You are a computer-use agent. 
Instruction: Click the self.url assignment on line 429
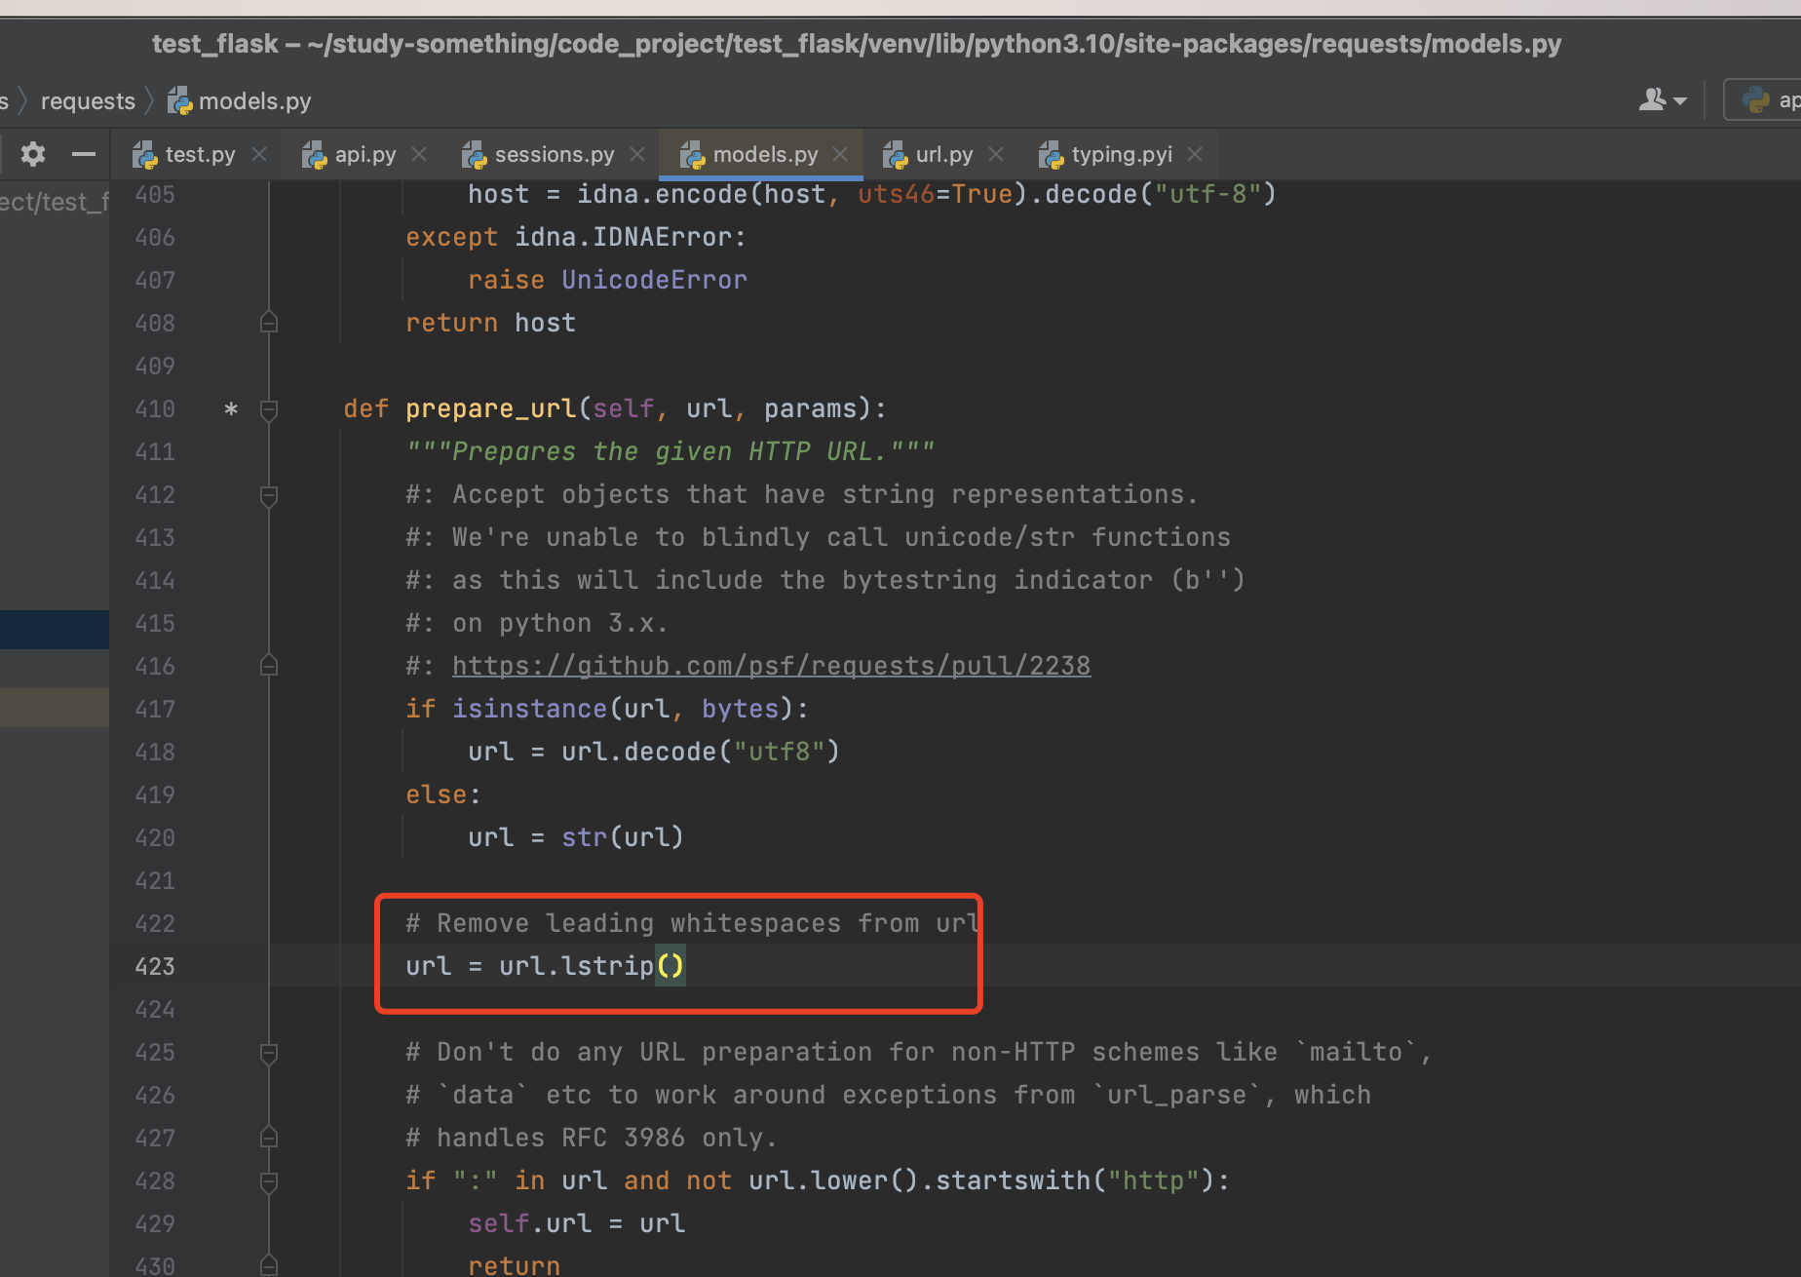(576, 1223)
